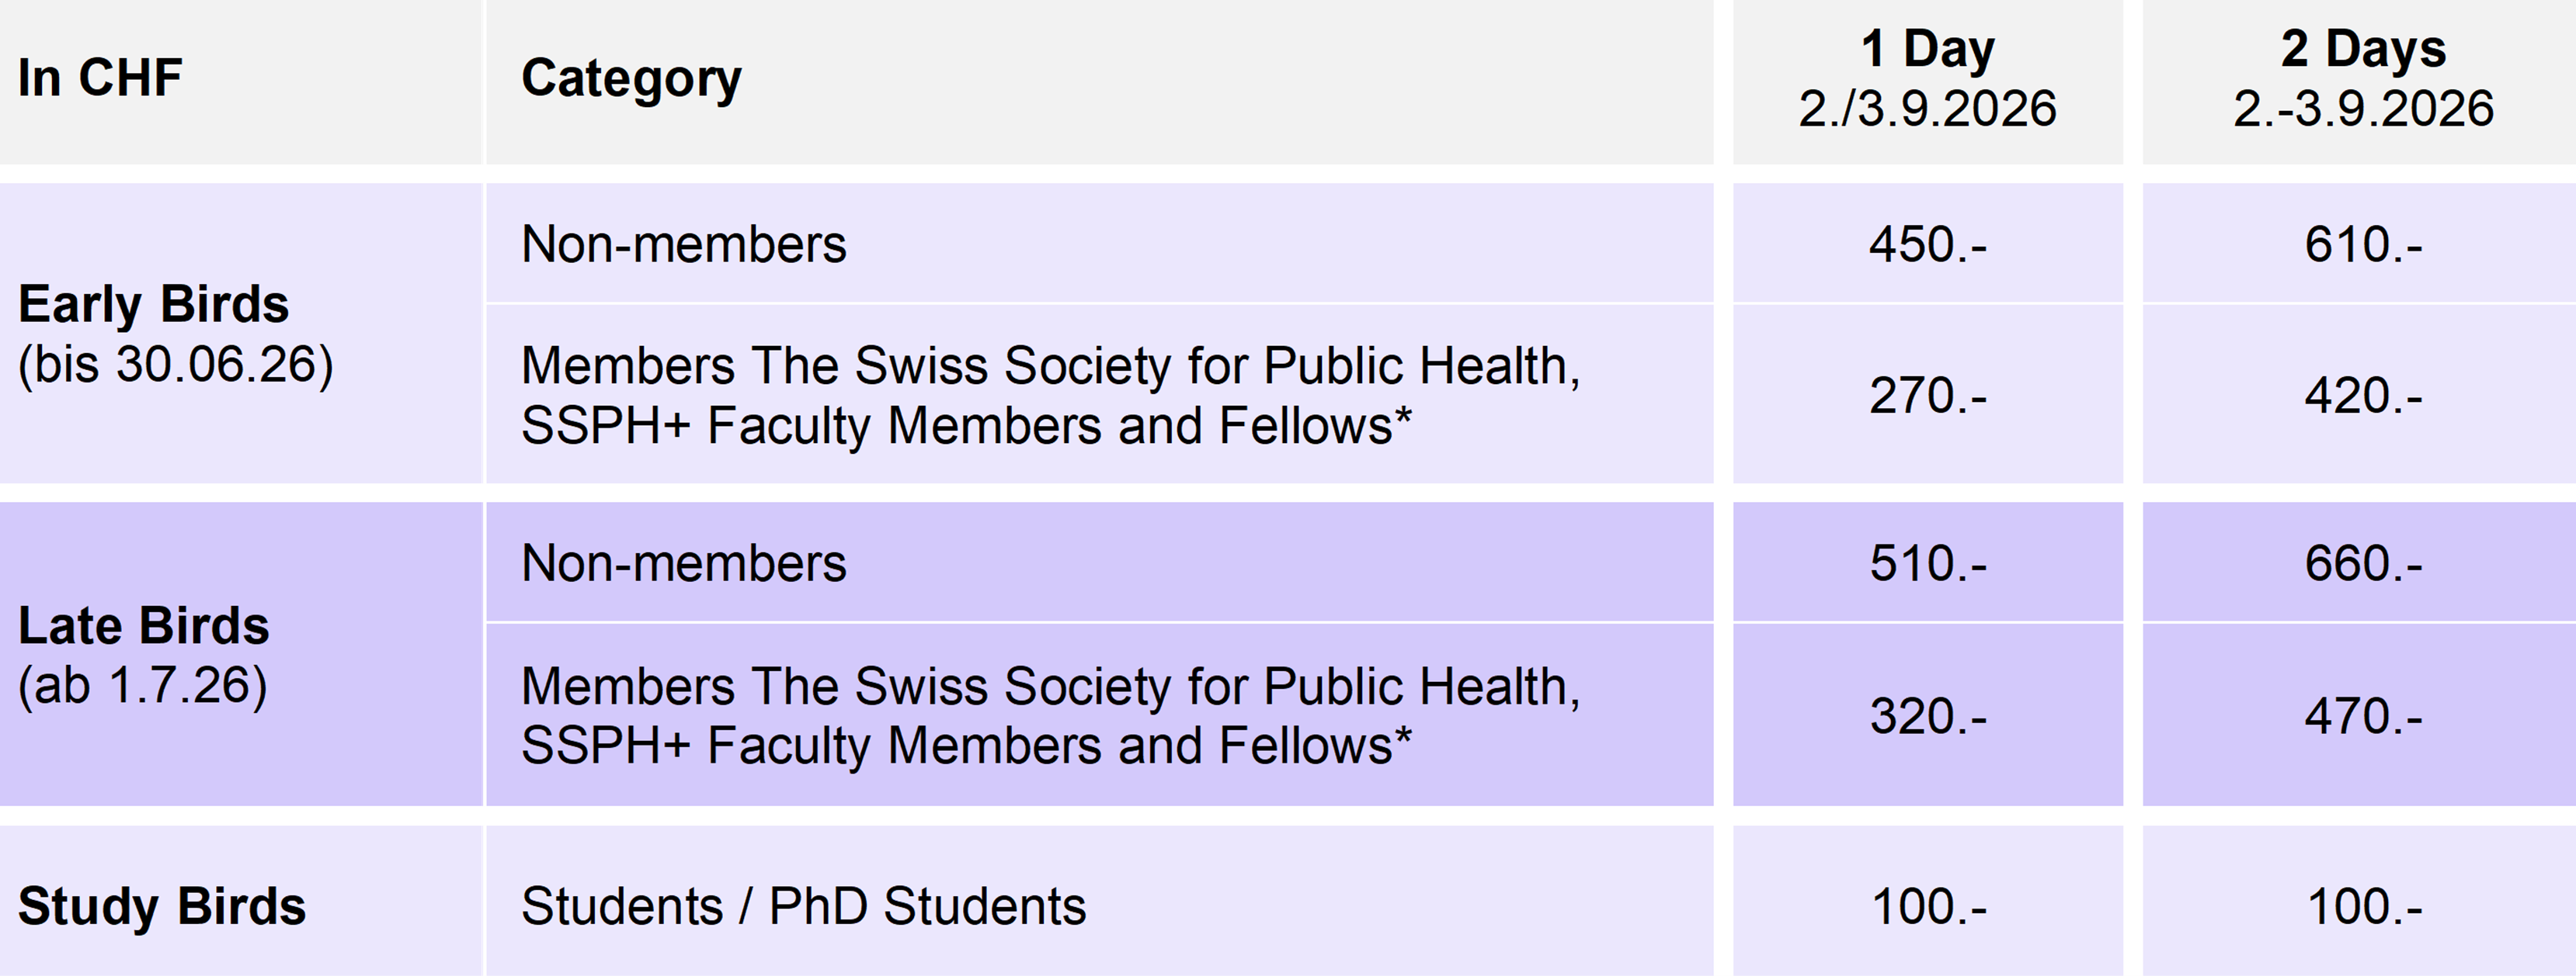Select the "1 Day" column header
The width and height of the screenshot is (2576, 976).
tap(1927, 78)
